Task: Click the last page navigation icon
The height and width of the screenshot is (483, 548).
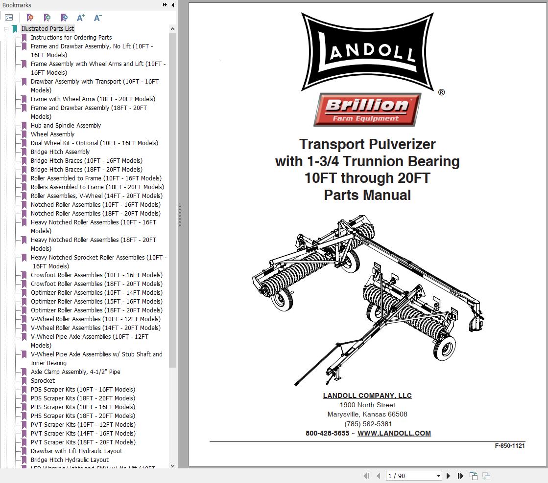Action: (460, 475)
